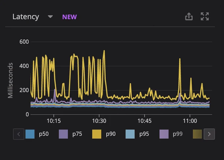224x160 pixels.
Task: Click the NEW badge label
Action: tap(70, 17)
